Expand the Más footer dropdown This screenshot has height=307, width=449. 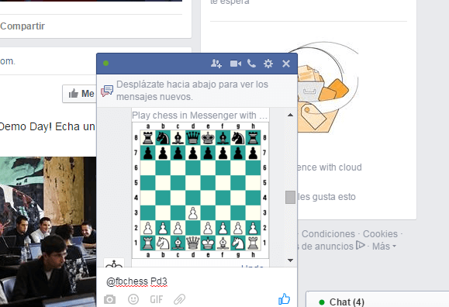point(384,246)
